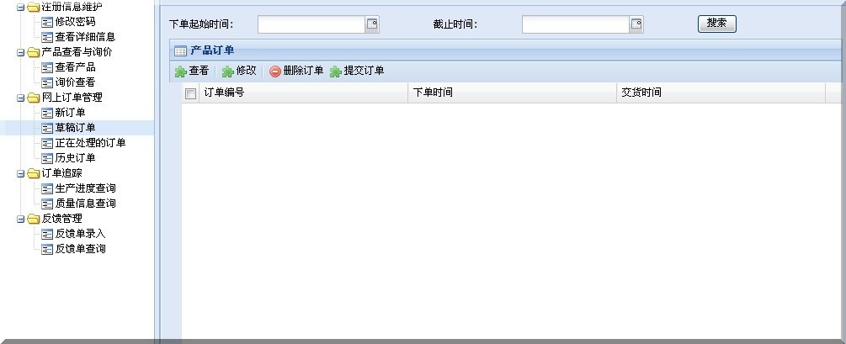
Task: Click the page icon beside 修改密码
Action: click(x=47, y=22)
